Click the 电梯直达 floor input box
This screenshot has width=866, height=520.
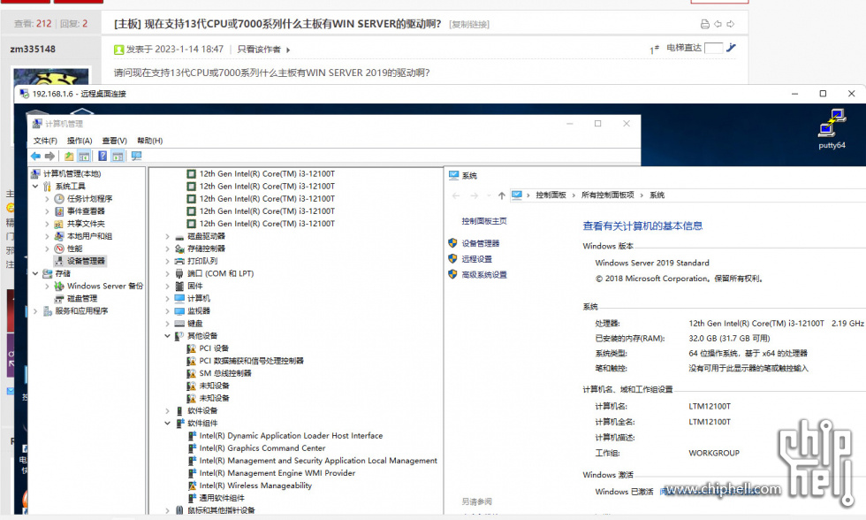tap(714, 48)
